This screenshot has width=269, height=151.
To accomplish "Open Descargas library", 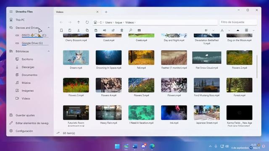I will coord(28,67).
